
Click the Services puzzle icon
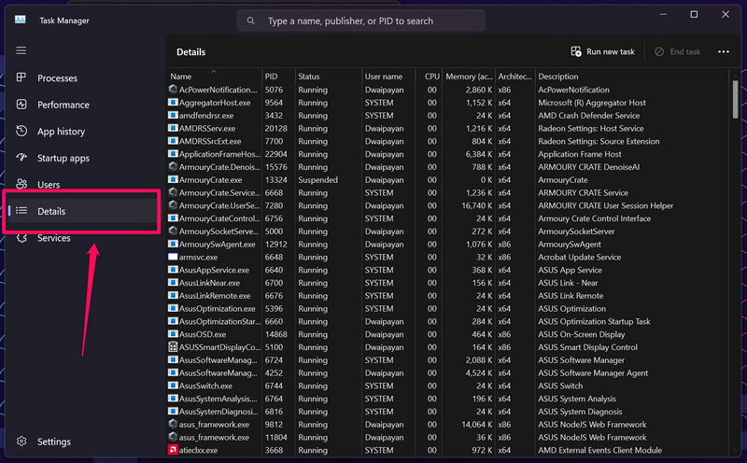(x=21, y=238)
